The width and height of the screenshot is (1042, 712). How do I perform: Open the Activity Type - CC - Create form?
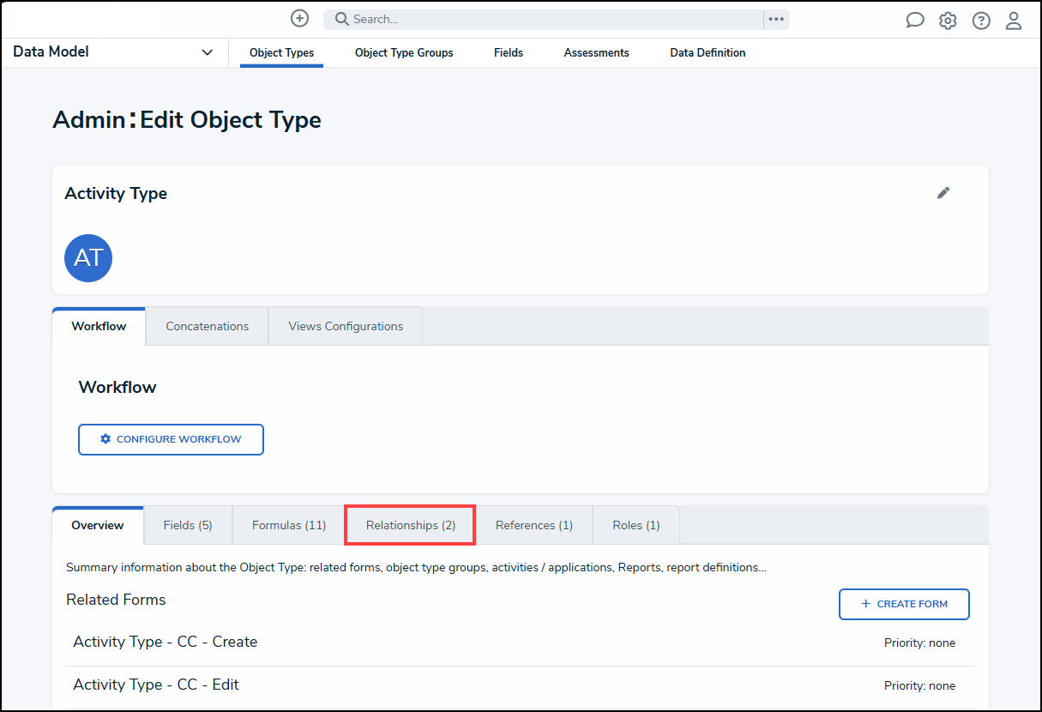166,642
